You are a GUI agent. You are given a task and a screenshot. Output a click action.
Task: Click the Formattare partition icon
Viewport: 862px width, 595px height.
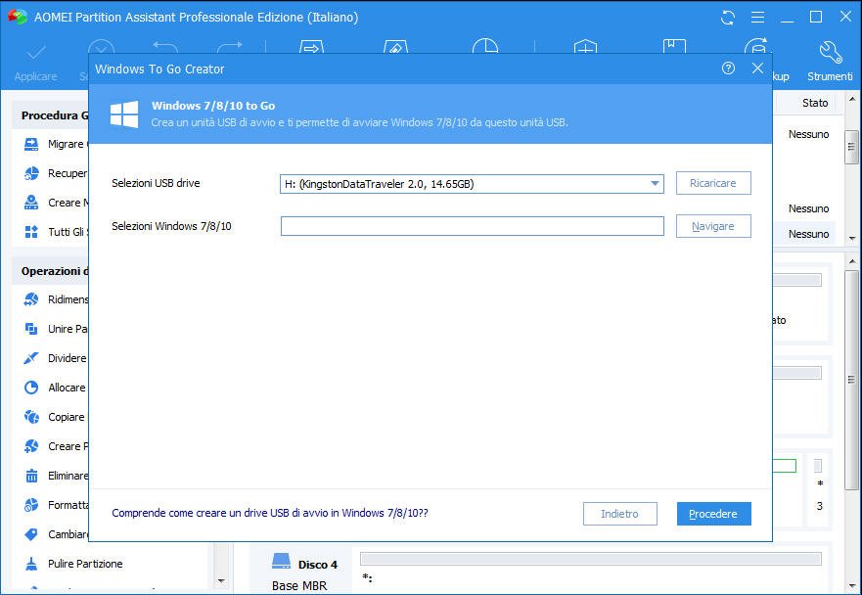[31, 505]
